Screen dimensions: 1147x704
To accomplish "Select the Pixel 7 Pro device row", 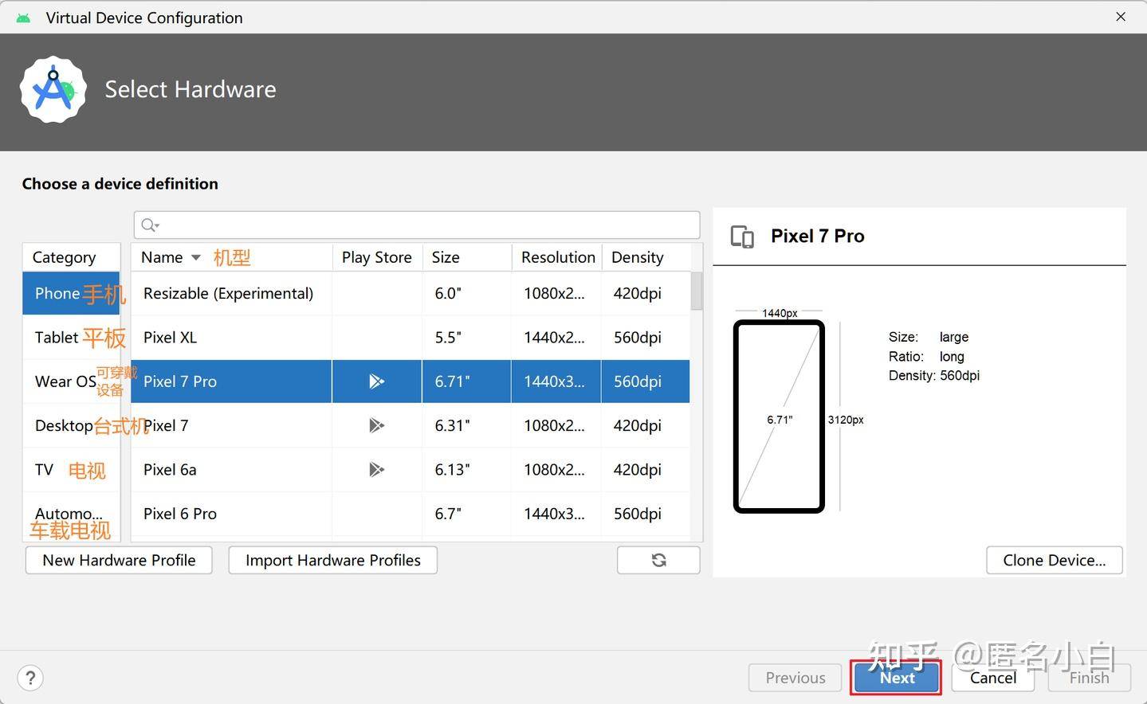I will tap(410, 381).
